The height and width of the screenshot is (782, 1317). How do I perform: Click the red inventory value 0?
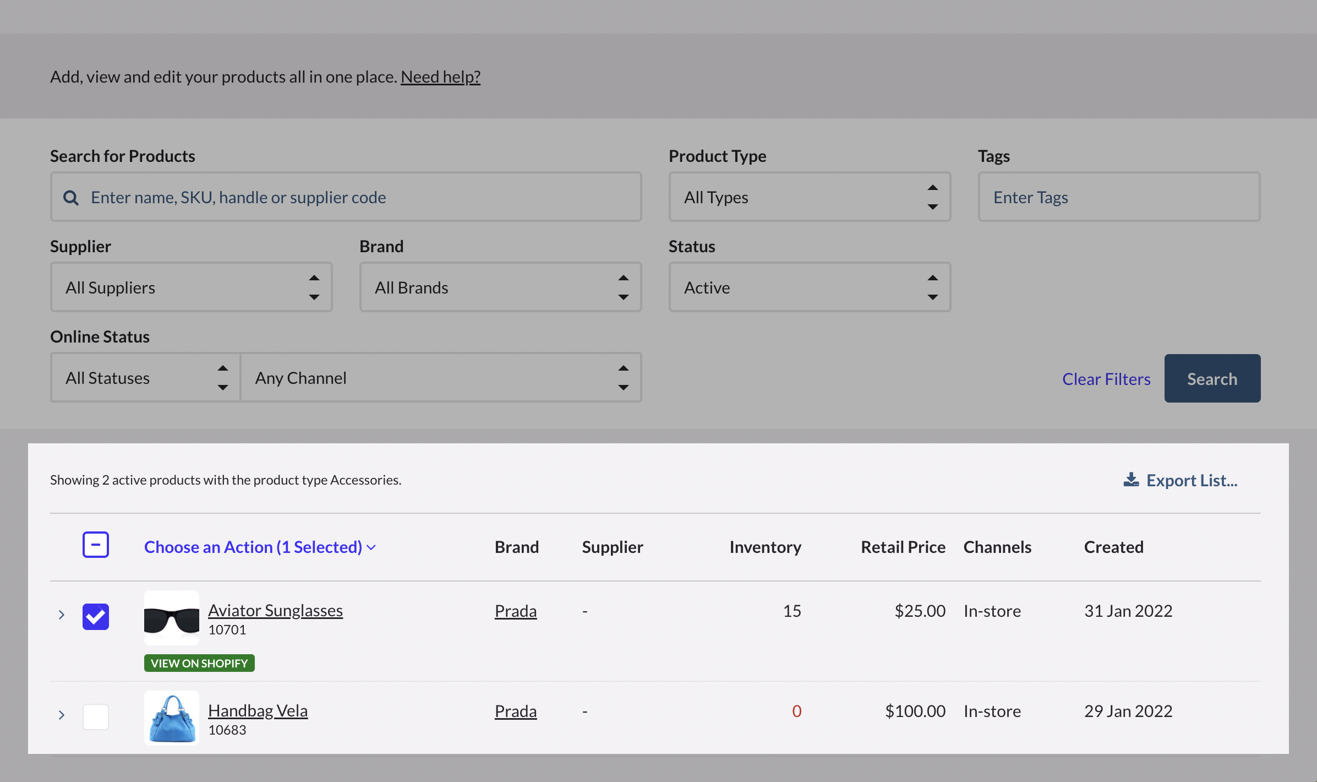click(x=796, y=711)
